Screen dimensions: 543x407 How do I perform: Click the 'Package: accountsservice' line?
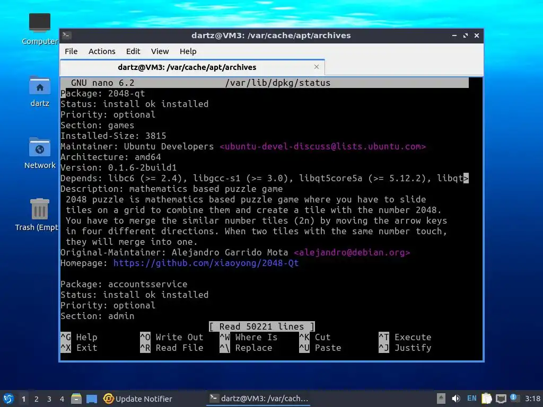(x=124, y=284)
